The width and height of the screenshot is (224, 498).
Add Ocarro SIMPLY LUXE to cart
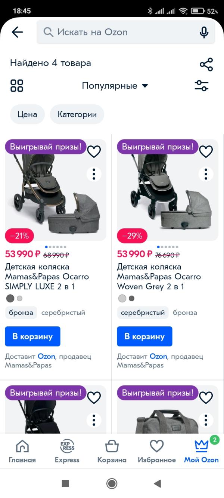pyautogui.click(x=32, y=336)
